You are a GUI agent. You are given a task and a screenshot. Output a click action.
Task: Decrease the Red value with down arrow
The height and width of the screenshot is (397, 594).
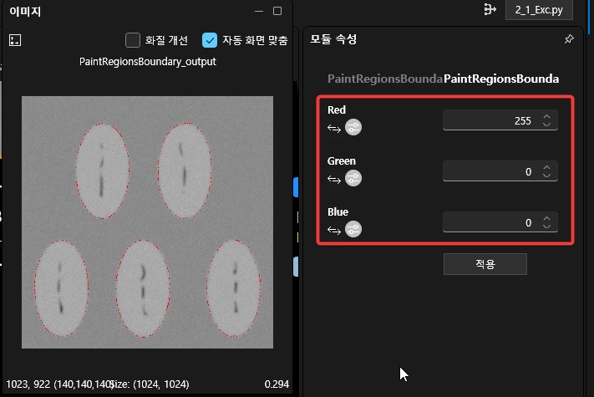[x=546, y=125]
